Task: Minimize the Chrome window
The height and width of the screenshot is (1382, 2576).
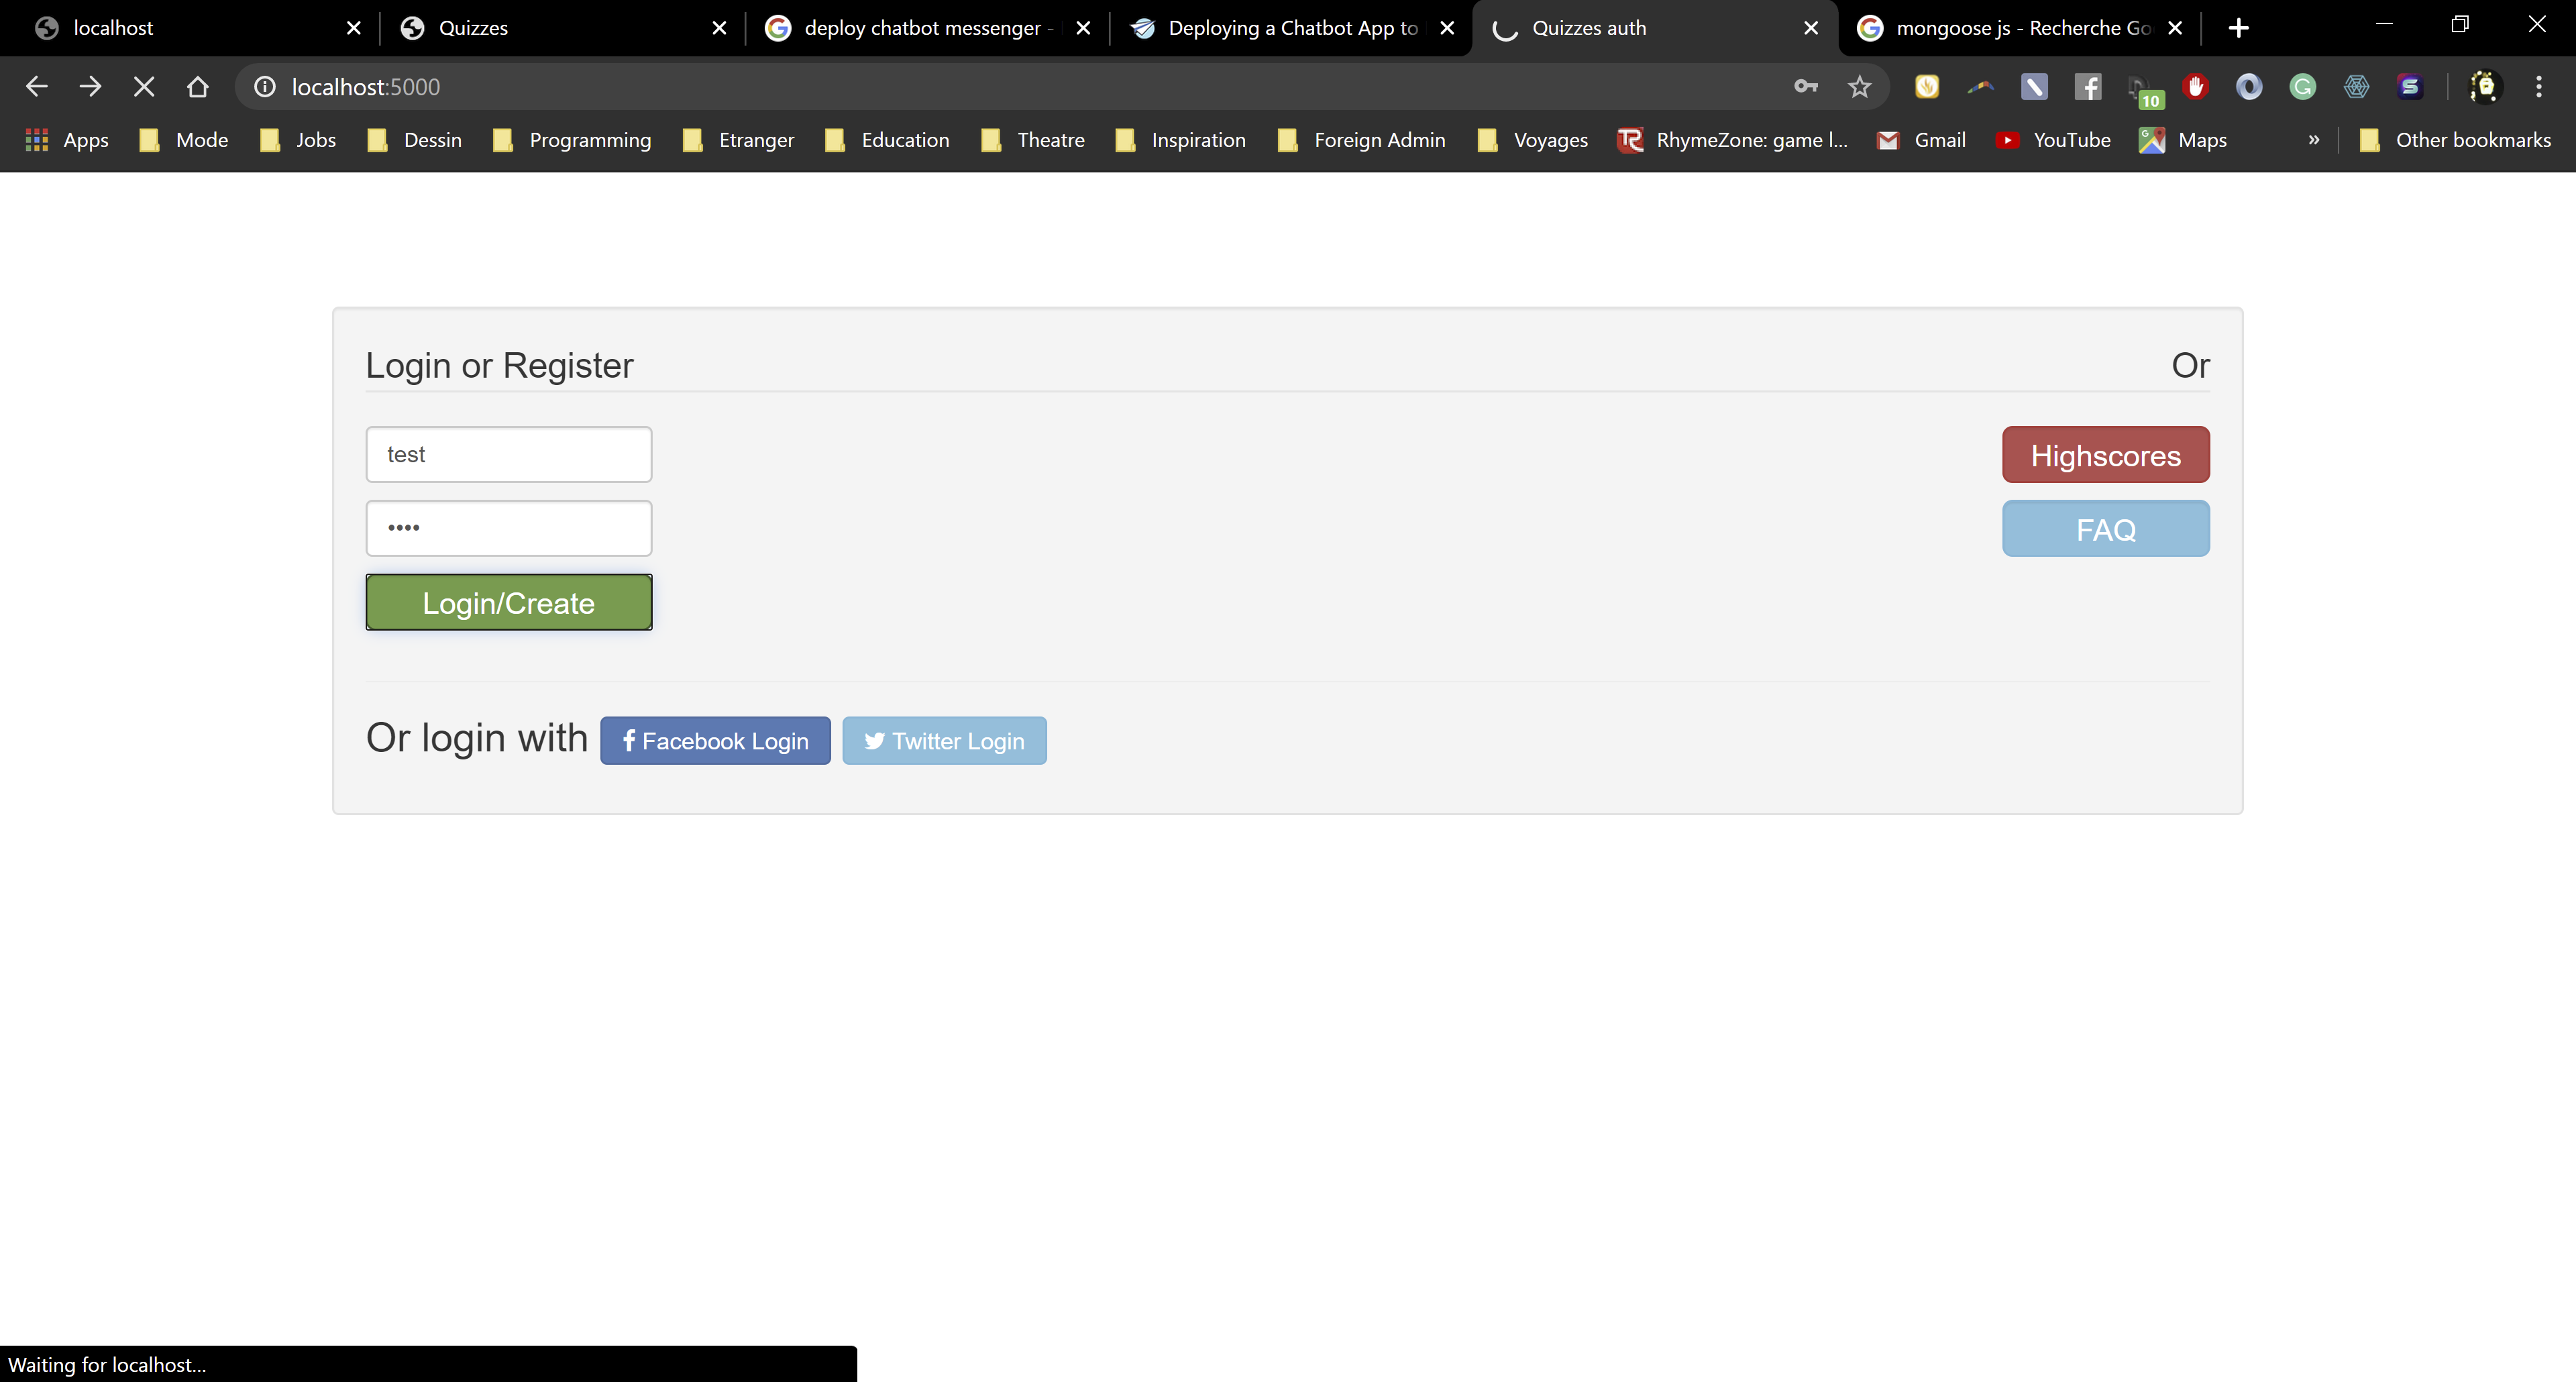Action: pos(2384,24)
